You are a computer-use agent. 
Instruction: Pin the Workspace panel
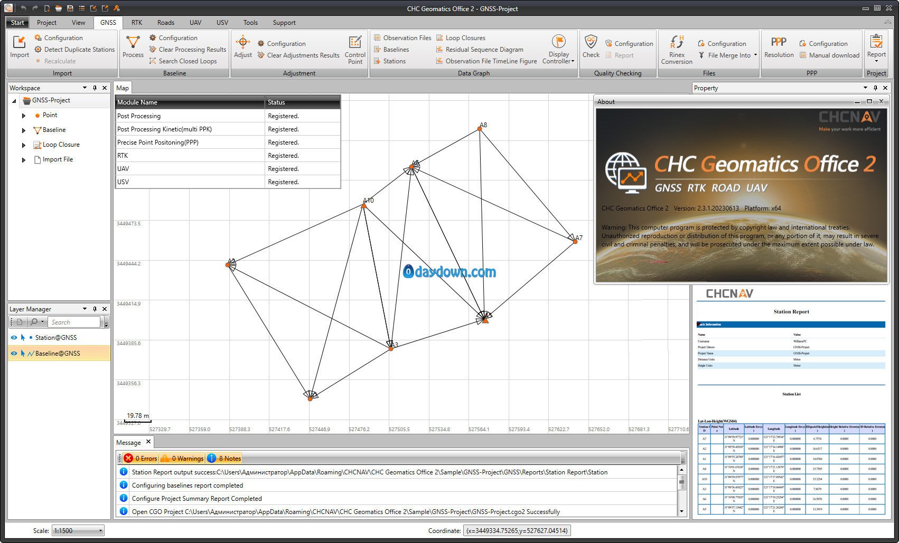(x=95, y=88)
